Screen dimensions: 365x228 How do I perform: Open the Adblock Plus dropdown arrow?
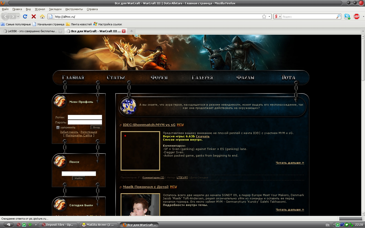(x=363, y=17)
